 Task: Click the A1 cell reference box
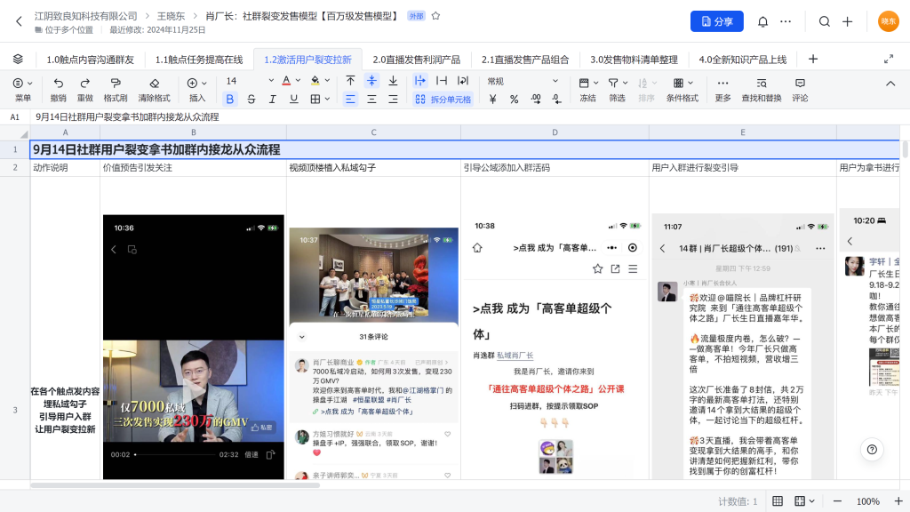pos(15,116)
